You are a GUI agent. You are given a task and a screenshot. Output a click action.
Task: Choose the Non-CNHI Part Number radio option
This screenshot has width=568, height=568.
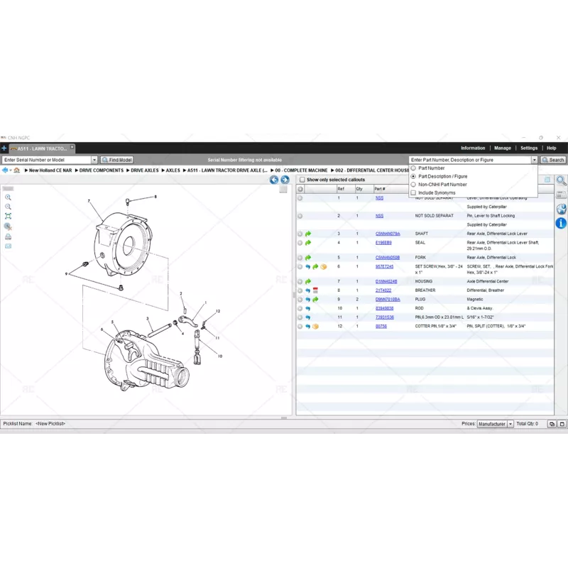tap(414, 185)
